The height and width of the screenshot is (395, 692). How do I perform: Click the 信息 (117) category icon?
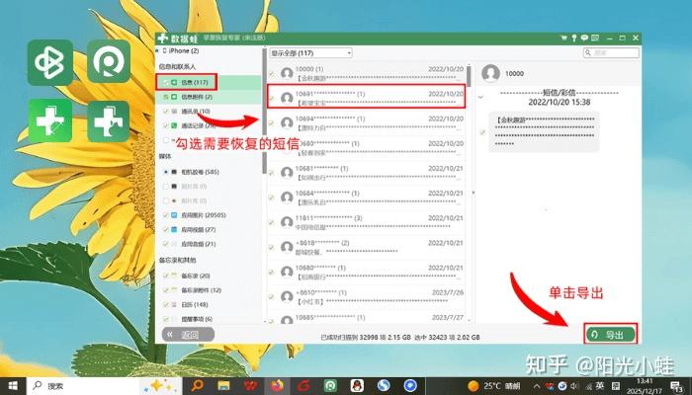click(174, 82)
